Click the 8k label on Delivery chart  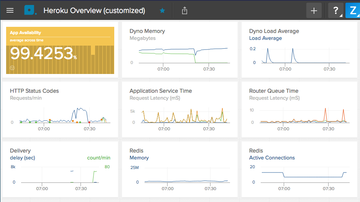tap(13, 167)
